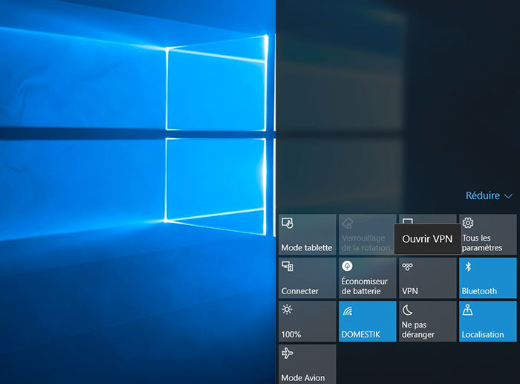
Task: Enable Ne pas déranger mode
Action: tap(428, 322)
